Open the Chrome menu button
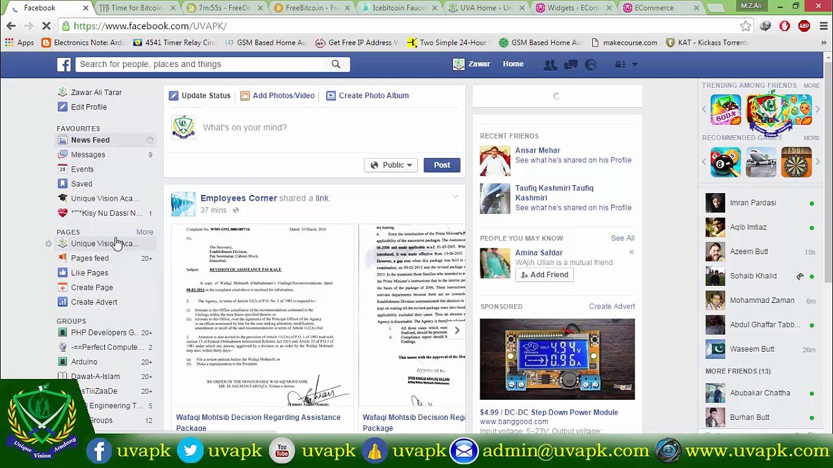Image resolution: width=833 pixels, height=468 pixels. 823,26
